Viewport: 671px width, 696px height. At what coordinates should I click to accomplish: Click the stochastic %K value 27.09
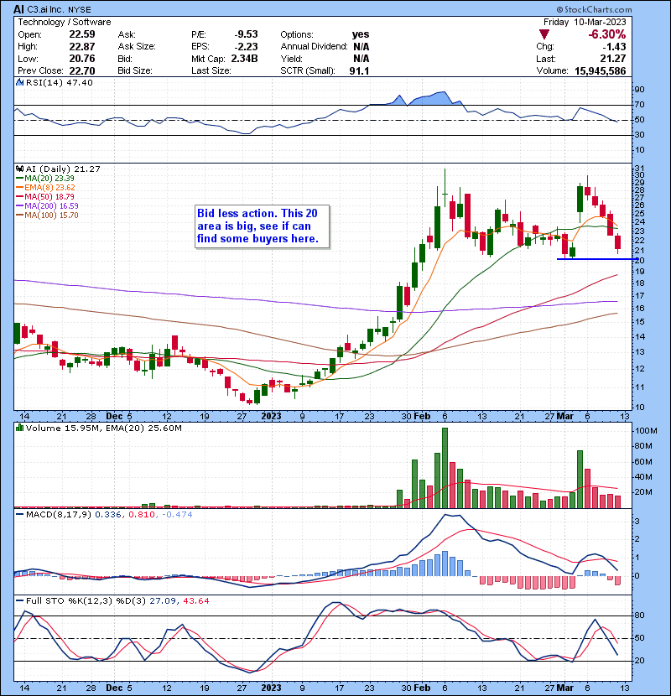point(162,600)
